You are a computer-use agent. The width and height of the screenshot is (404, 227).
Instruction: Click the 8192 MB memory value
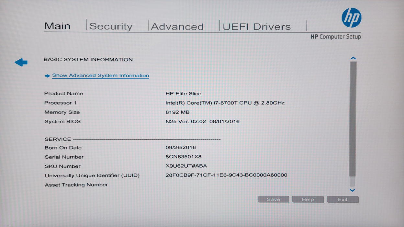[177, 112]
